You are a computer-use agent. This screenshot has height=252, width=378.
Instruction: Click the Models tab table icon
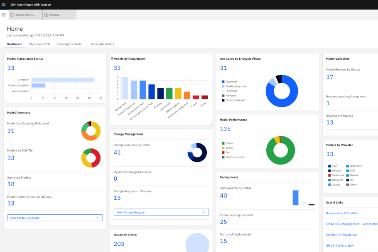tap(46, 15)
